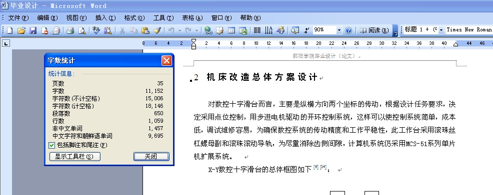Image resolution: width=493 pixels, height=195 pixels.
Task: Click the 显示工具栏(S) button
Action: (x=75, y=157)
